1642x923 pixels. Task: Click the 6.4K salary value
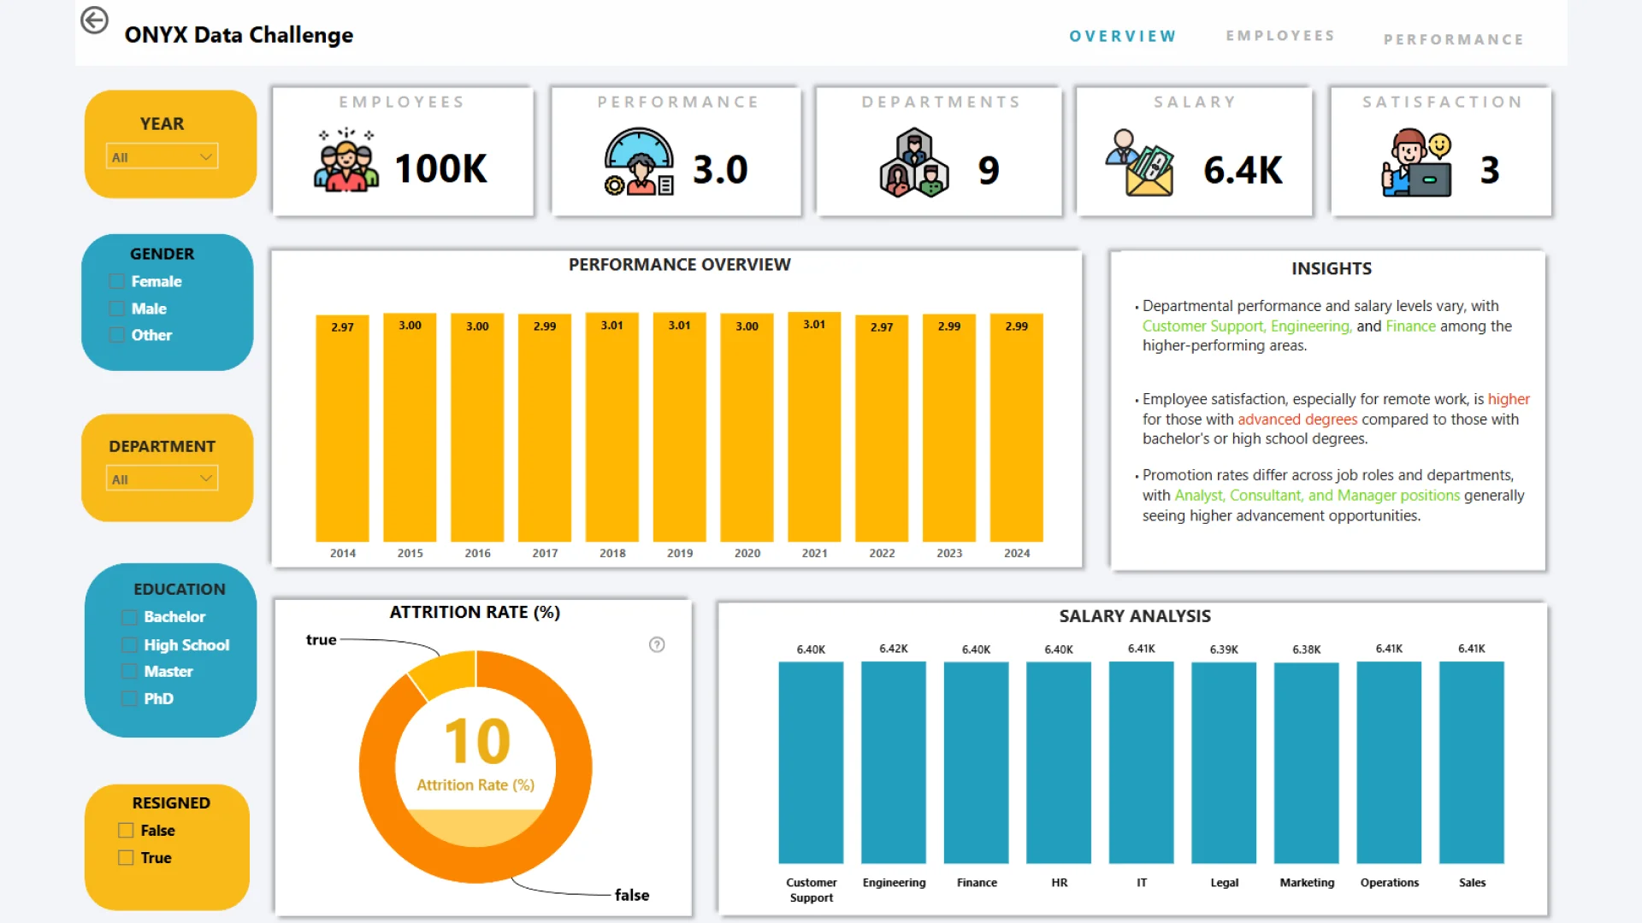[1243, 171]
